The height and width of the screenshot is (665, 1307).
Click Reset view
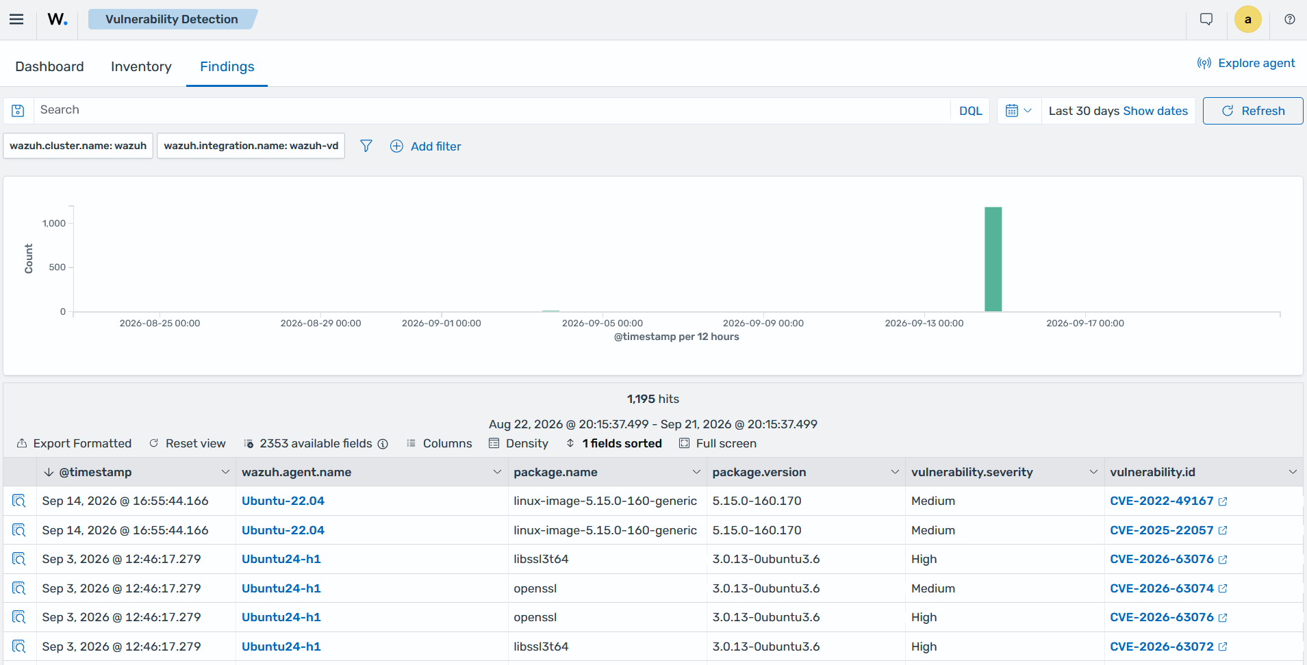point(188,443)
